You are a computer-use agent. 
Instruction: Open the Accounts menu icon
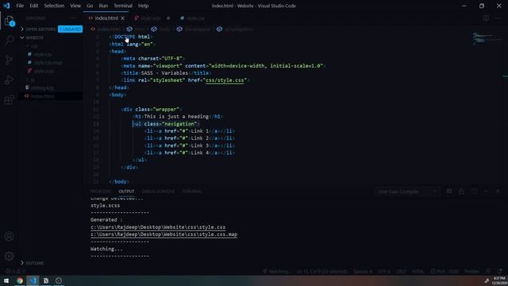tap(10, 237)
